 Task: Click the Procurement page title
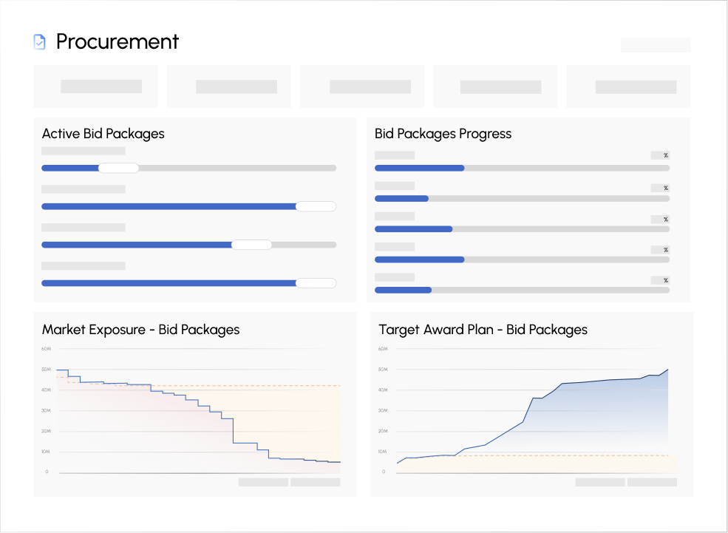click(x=118, y=42)
